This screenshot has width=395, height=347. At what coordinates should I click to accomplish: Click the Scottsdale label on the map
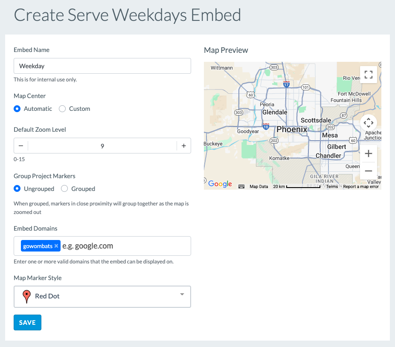click(316, 120)
